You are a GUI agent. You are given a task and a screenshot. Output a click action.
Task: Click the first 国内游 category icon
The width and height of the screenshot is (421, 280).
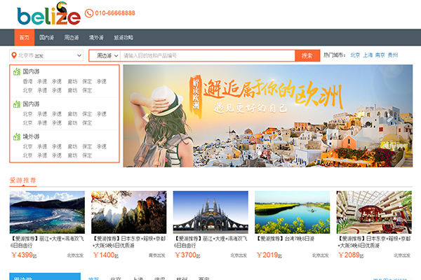[x=16, y=71]
